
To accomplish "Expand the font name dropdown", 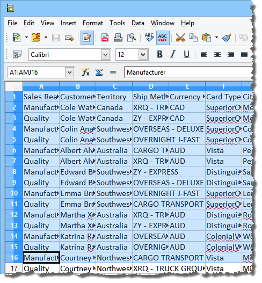I will (x=106, y=55).
